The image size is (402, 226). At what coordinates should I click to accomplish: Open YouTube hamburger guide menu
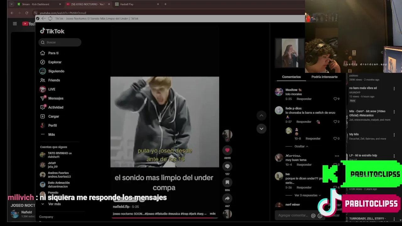15,24
